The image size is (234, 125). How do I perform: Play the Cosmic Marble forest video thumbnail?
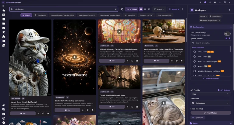tap(119, 77)
